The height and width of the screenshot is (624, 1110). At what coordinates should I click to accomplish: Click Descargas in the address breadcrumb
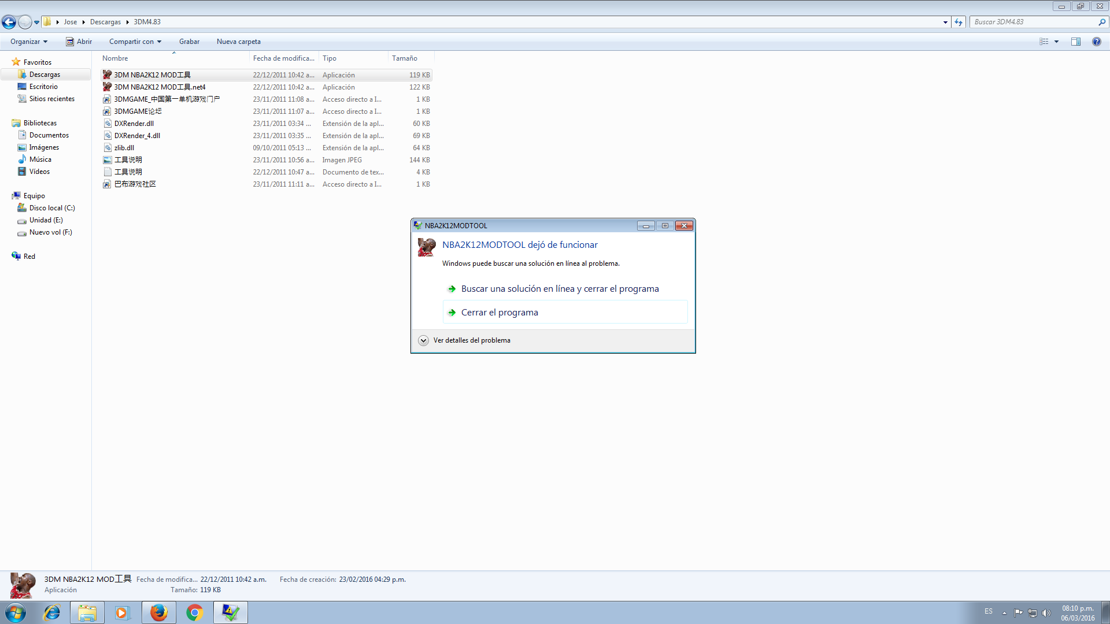click(105, 22)
